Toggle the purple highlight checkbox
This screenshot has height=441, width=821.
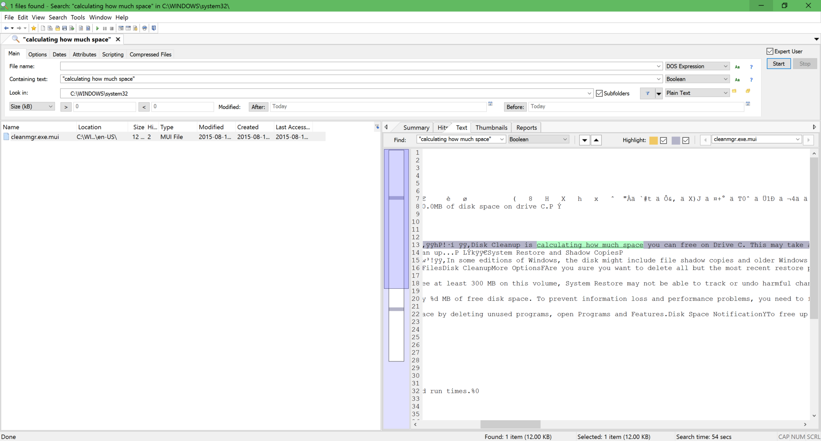coord(686,140)
